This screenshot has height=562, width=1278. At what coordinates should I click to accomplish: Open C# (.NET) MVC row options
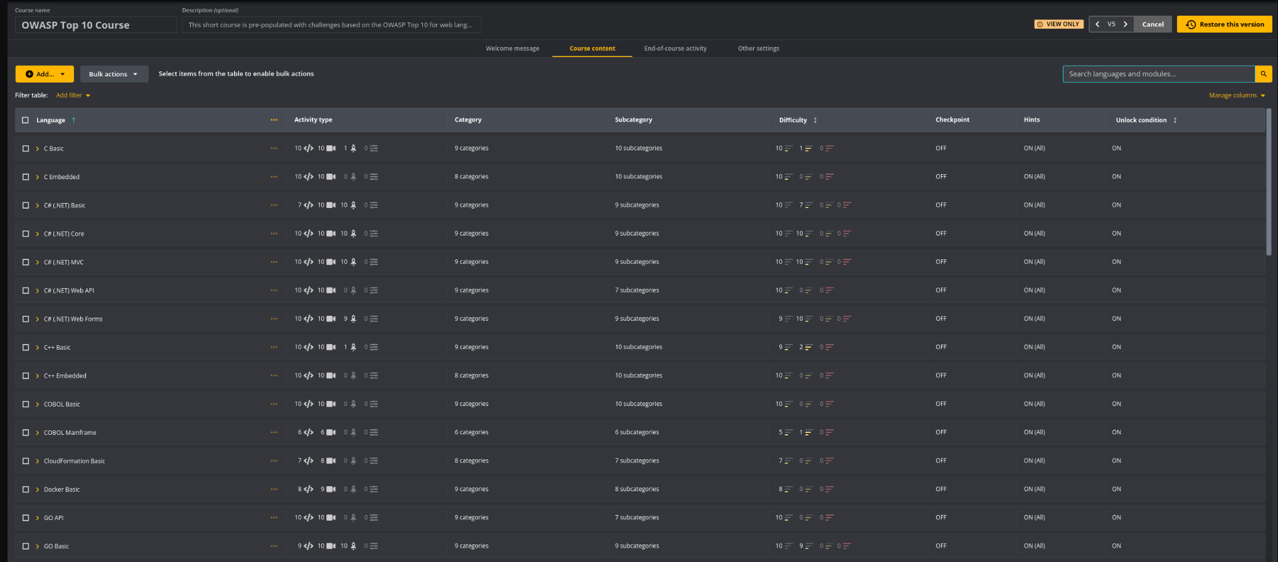pyautogui.click(x=274, y=262)
